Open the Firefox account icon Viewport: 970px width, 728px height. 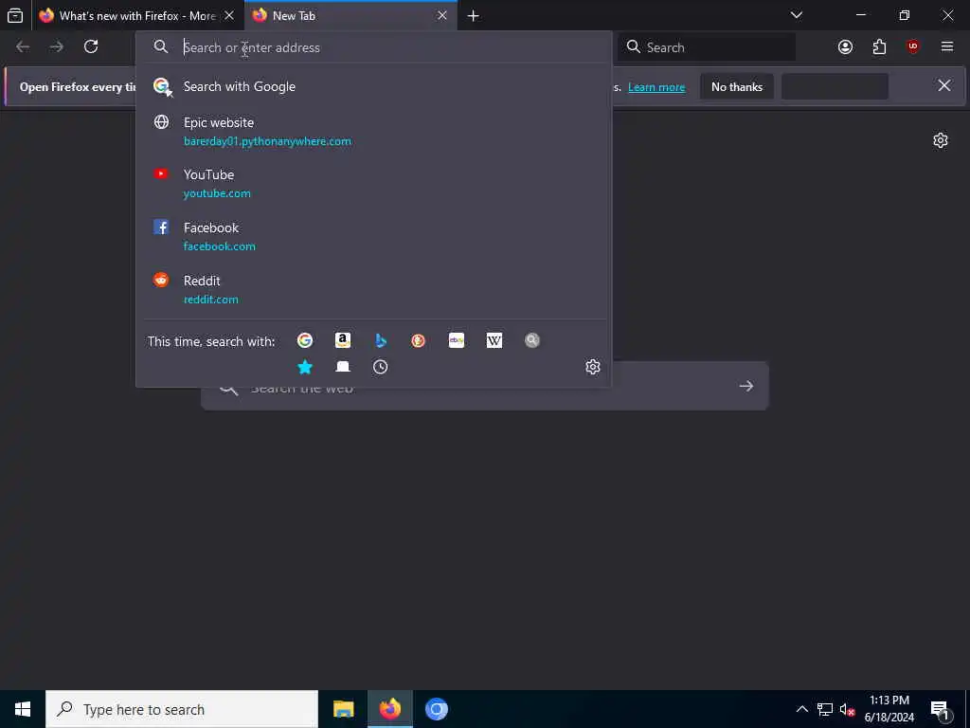click(845, 47)
